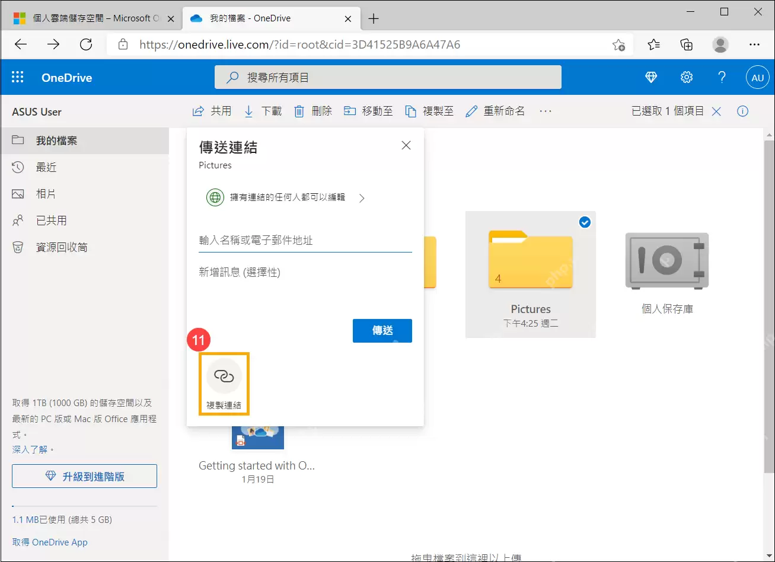
Task: Open the 個人保存庫 vault item
Action: [667, 274]
